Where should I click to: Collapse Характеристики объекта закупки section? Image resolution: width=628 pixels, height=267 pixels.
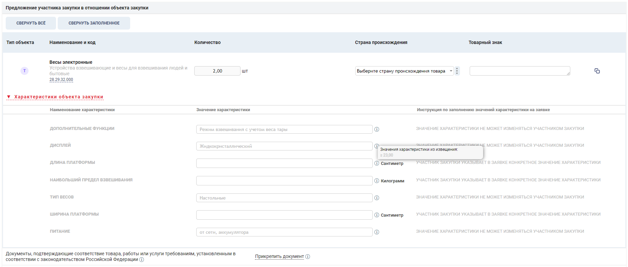(55, 97)
